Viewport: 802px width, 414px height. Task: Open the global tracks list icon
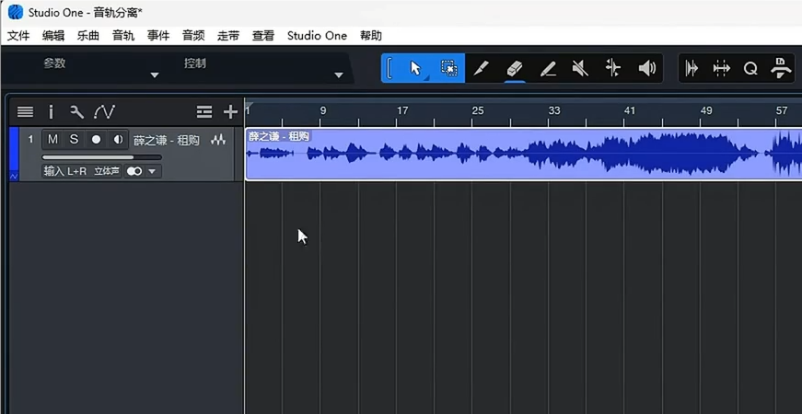(204, 111)
